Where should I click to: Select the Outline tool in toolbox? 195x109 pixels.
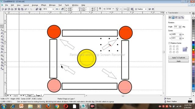tap(2, 62)
